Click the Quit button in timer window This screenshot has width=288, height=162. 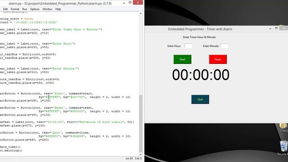tap(200, 99)
